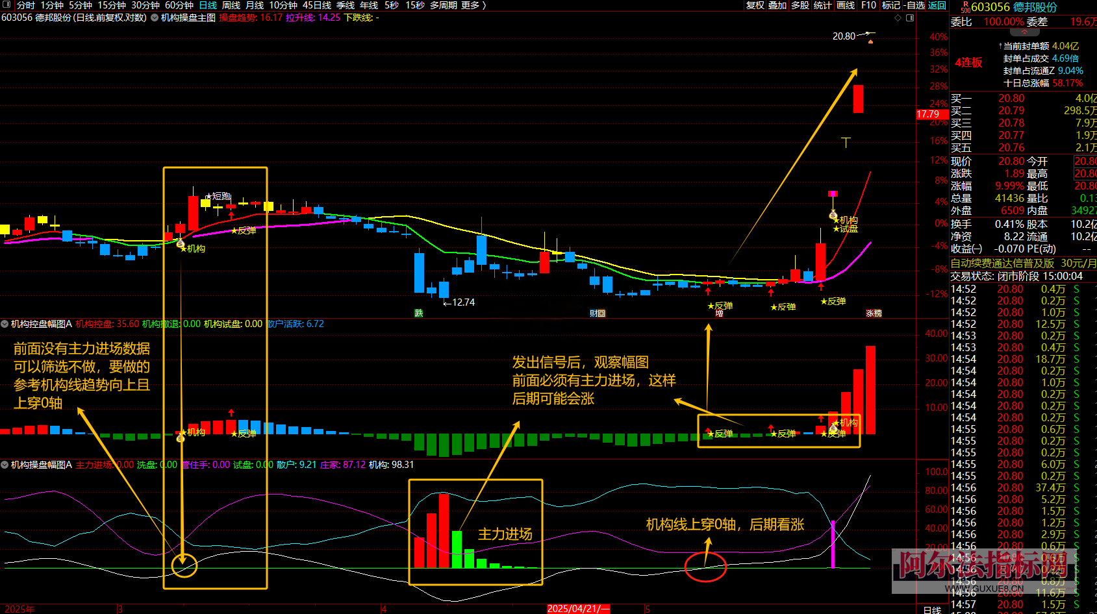Click the panel layout icon at top-left
Image resolution: width=1097 pixels, height=614 pixels.
click(6, 5)
